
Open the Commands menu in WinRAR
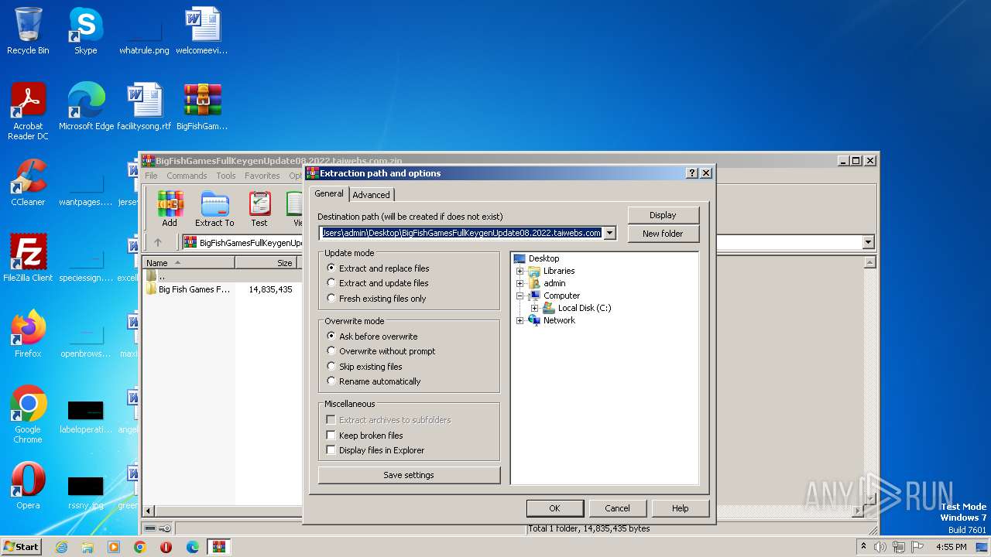[x=187, y=176]
